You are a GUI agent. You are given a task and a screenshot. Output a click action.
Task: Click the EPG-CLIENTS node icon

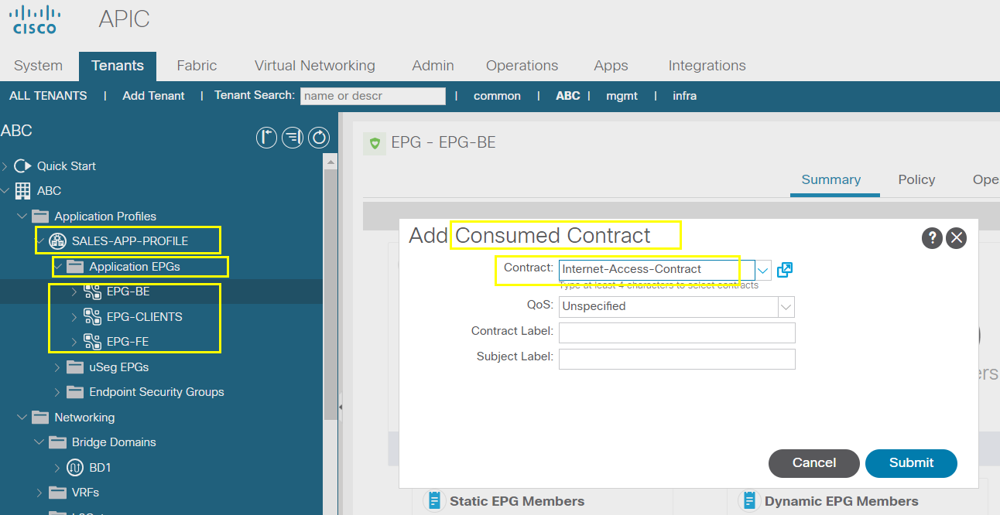point(93,317)
